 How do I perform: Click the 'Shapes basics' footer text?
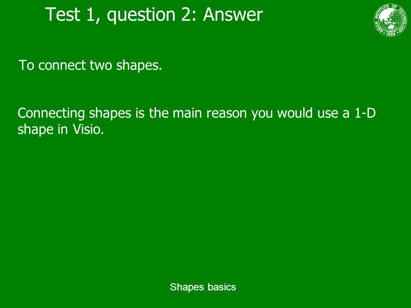coord(203,287)
